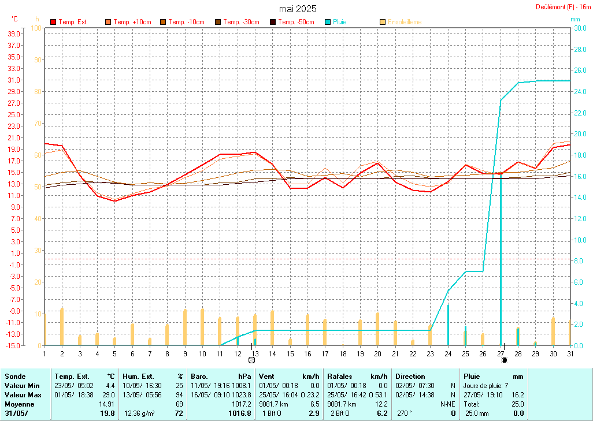The image size is (593, 421).
Task: Click the cyan Pluie legend square
Action: click(328, 22)
